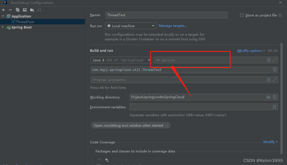This screenshot has width=287, height=165.
Task: Select the Application tree item
Action: tap(21, 16)
